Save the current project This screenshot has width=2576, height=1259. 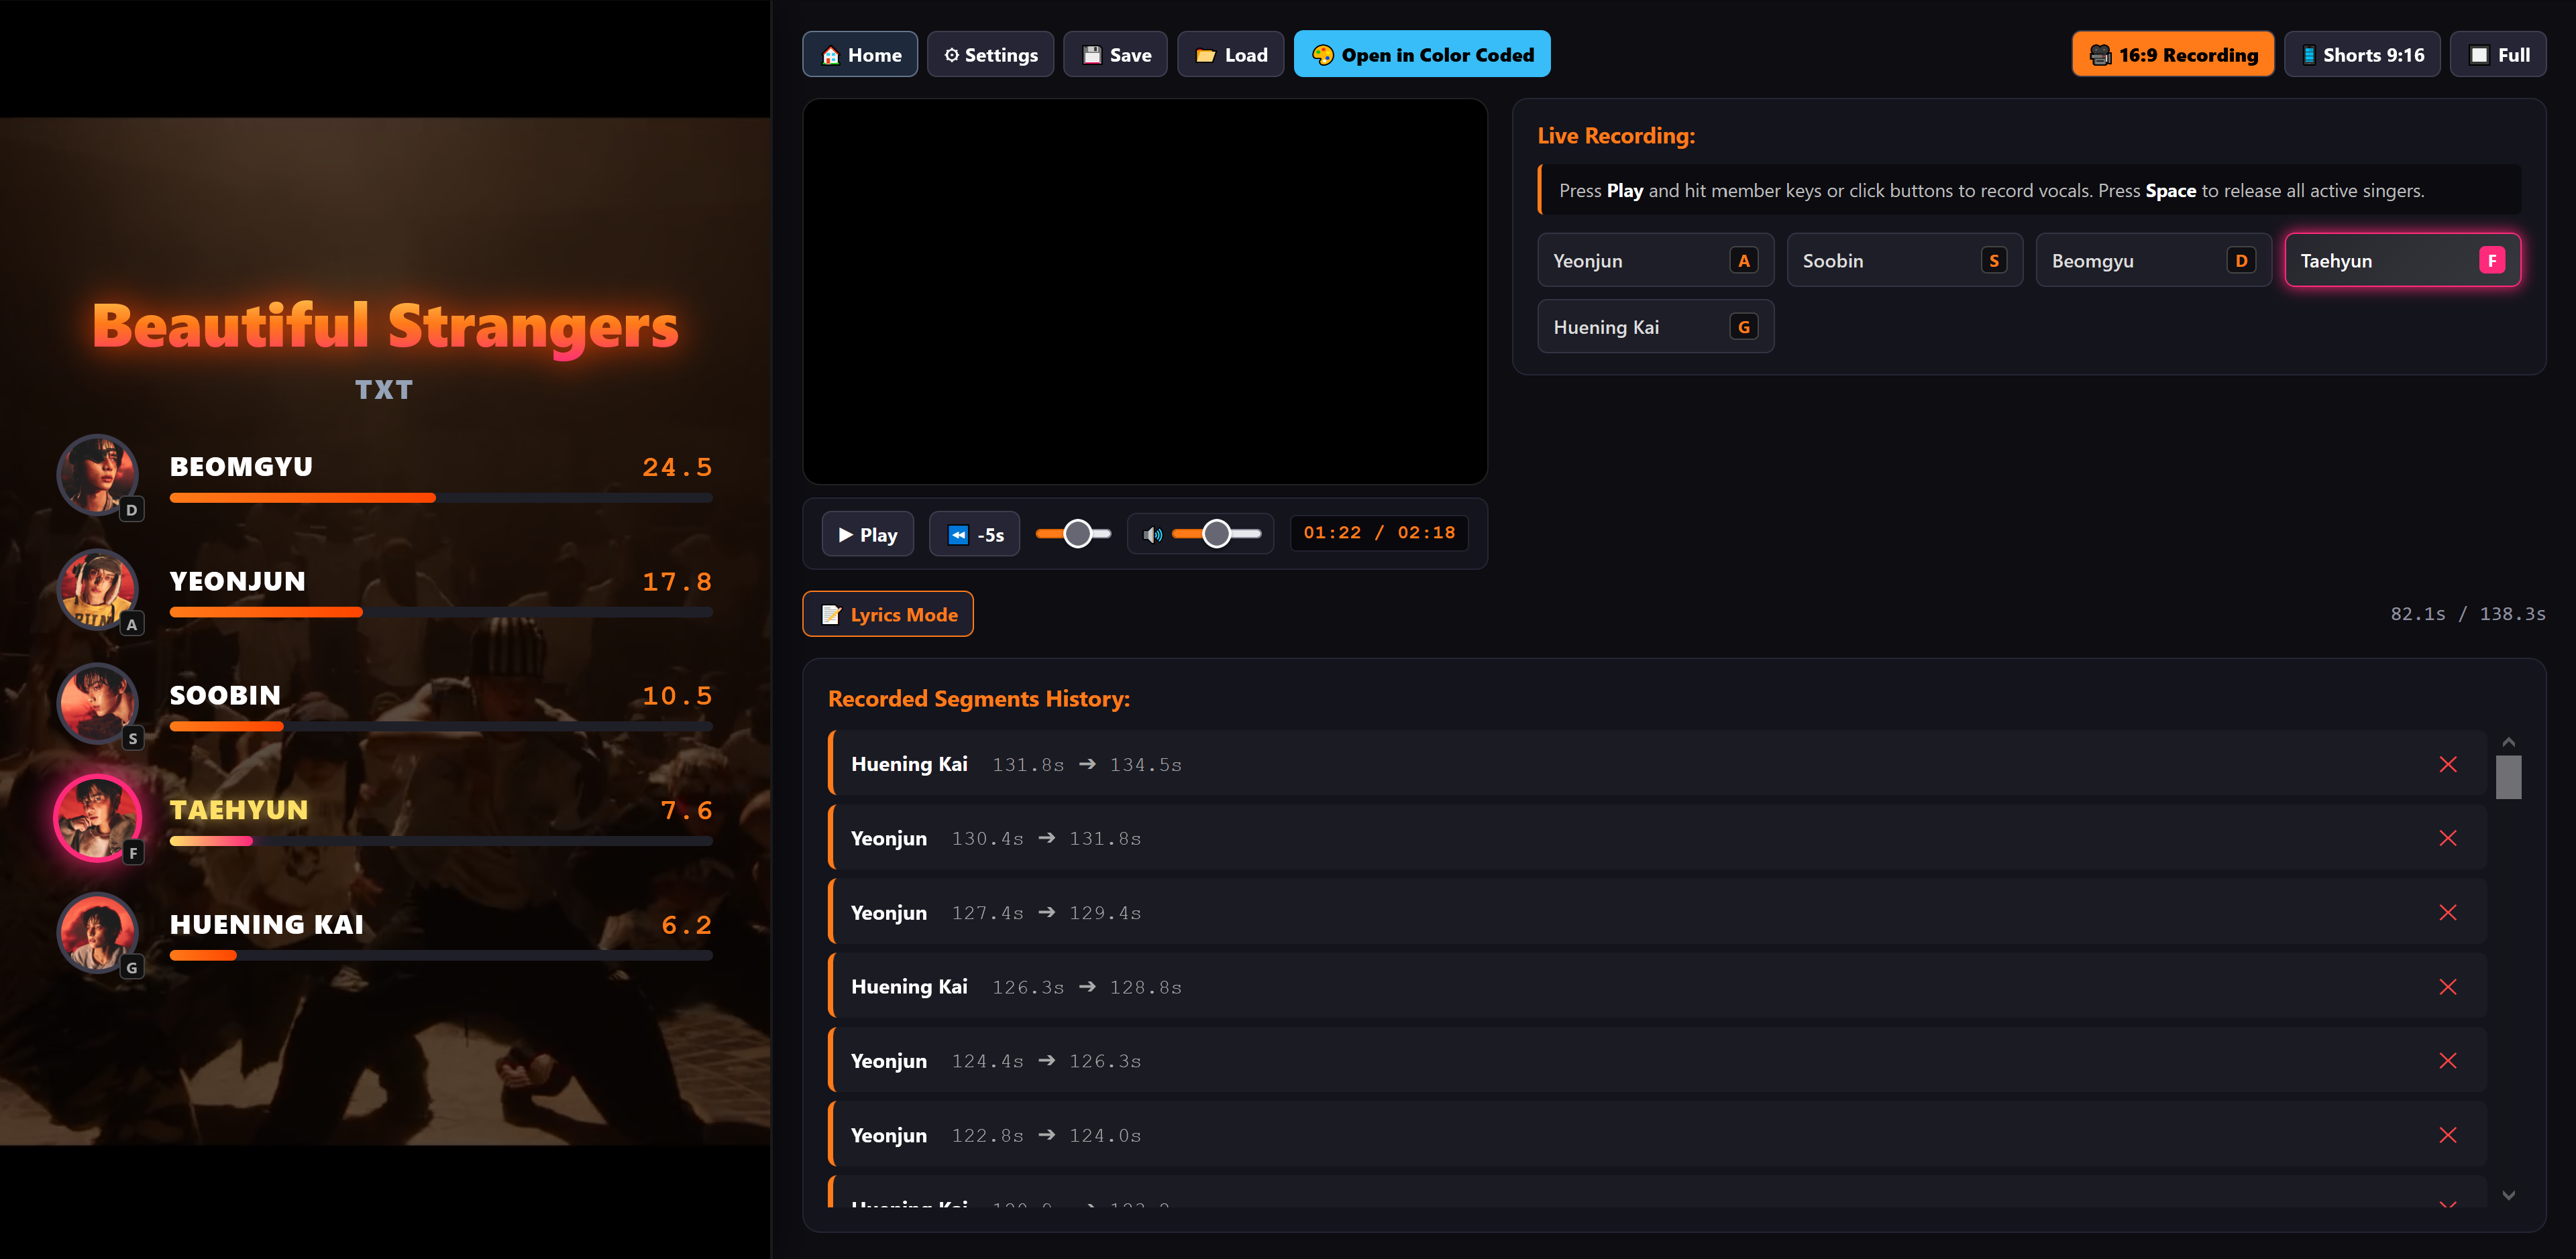point(1115,55)
